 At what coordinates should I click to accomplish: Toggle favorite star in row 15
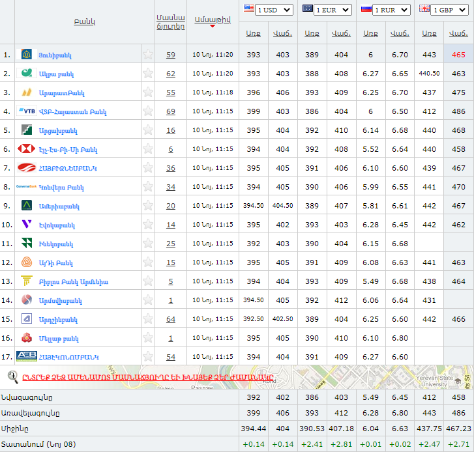pyautogui.click(x=148, y=319)
